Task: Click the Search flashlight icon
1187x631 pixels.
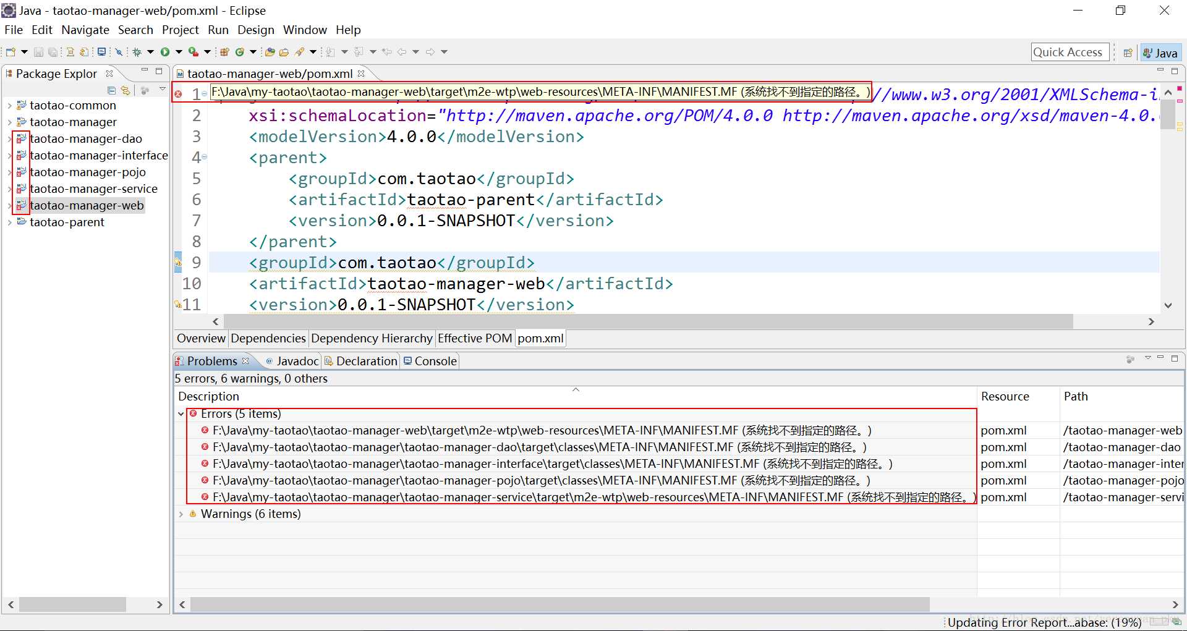Action: 300,52
